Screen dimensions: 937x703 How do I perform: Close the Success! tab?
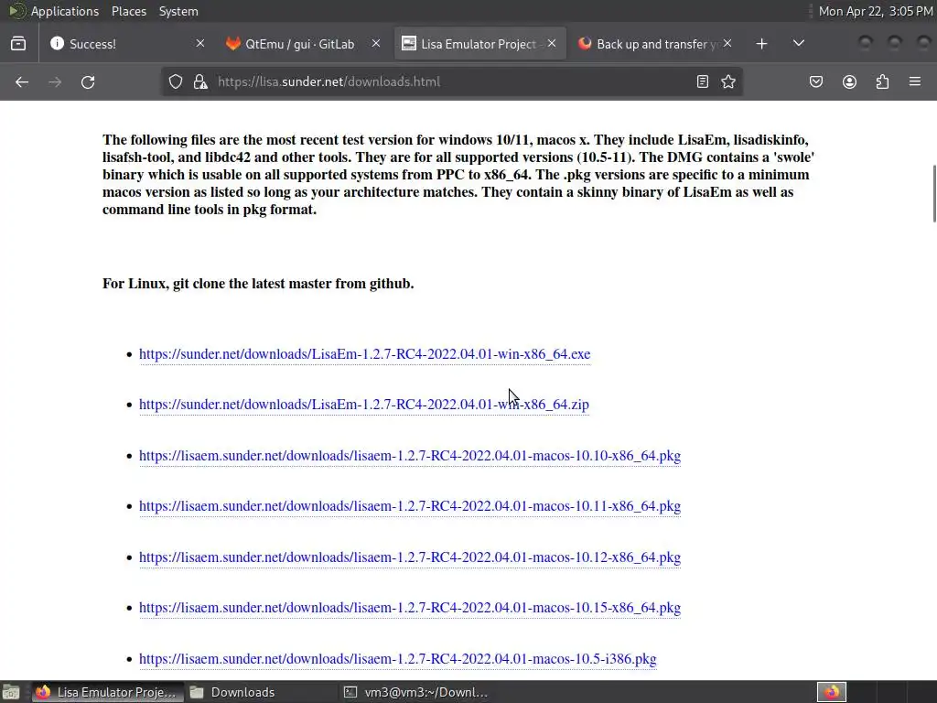200,44
